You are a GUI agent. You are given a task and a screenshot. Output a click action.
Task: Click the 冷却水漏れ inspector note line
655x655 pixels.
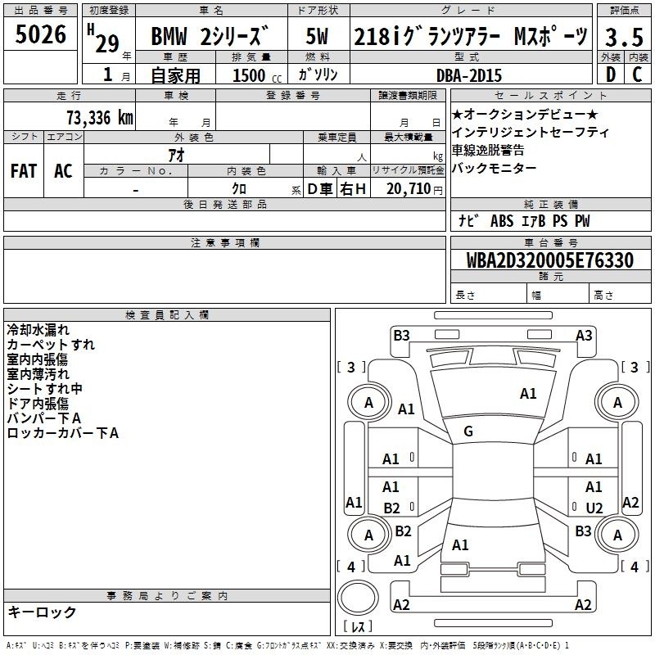tap(38, 330)
